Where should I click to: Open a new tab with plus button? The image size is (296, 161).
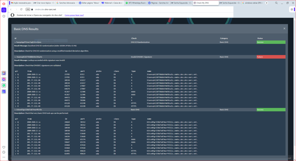[267, 3]
